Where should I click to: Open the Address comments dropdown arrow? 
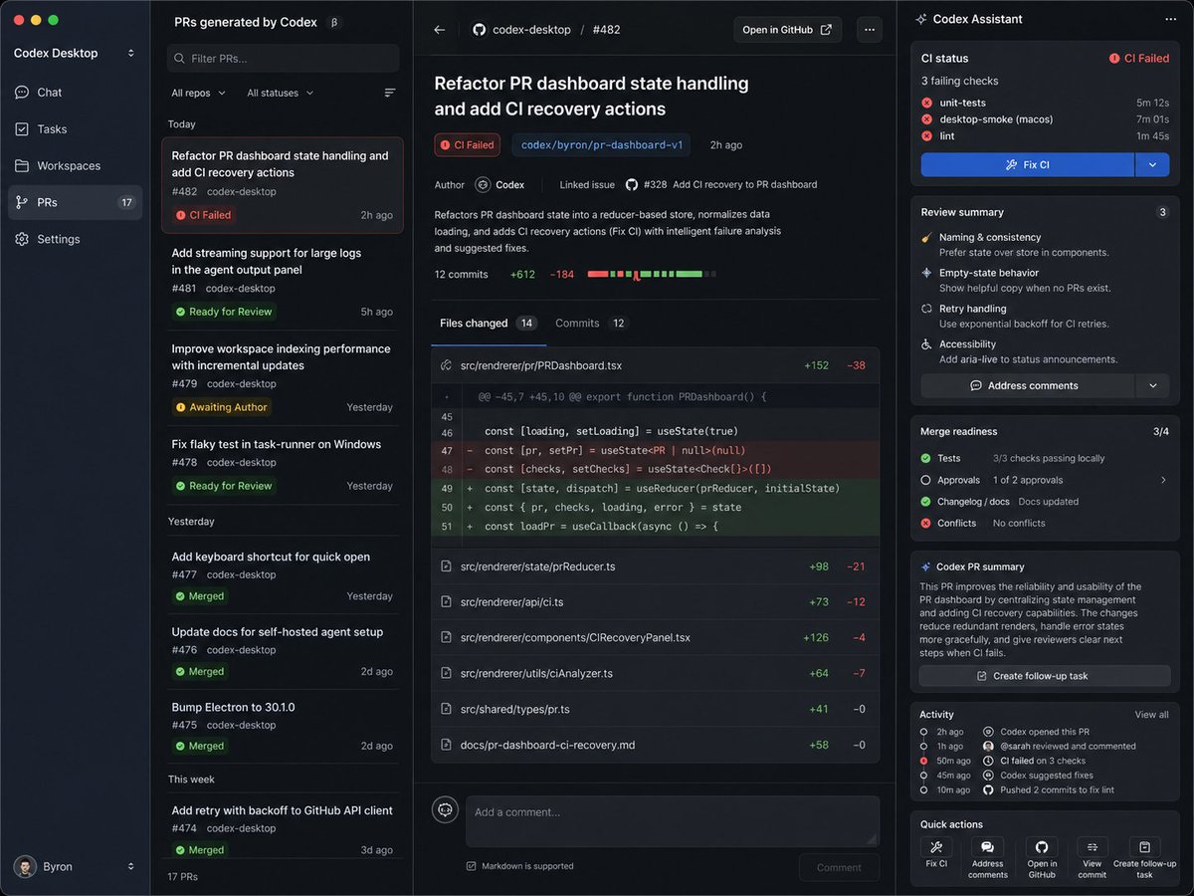(1152, 385)
